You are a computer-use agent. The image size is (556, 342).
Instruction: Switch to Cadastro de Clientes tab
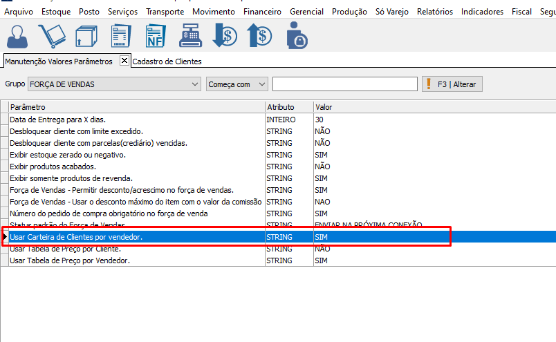click(167, 61)
